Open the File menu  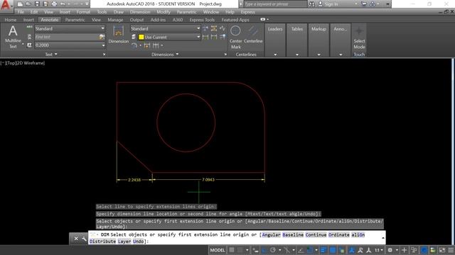(21, 12)
